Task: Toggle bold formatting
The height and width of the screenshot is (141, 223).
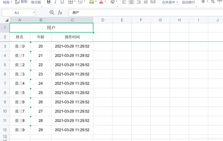Action: tap(49, 2)
